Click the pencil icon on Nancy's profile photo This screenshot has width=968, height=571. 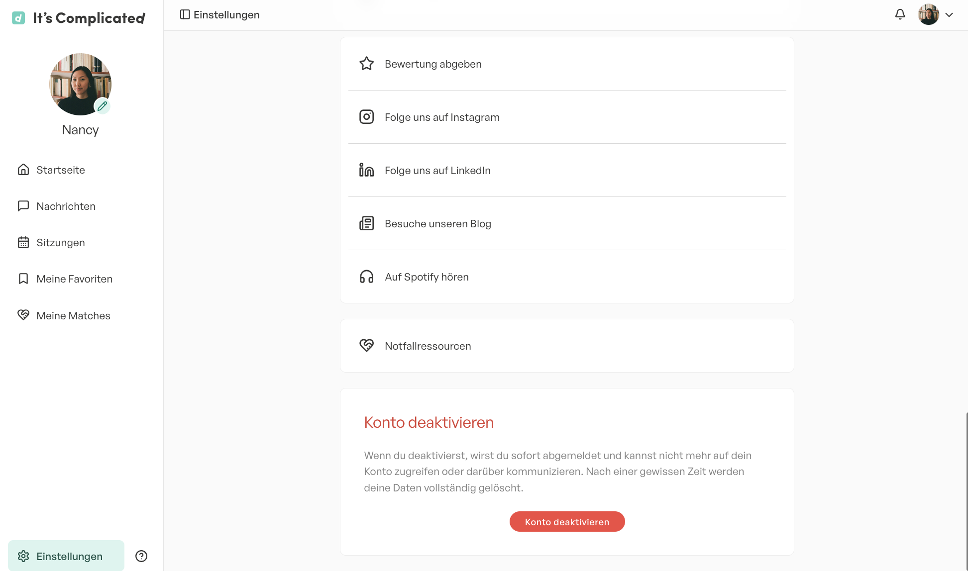point(102,106)
